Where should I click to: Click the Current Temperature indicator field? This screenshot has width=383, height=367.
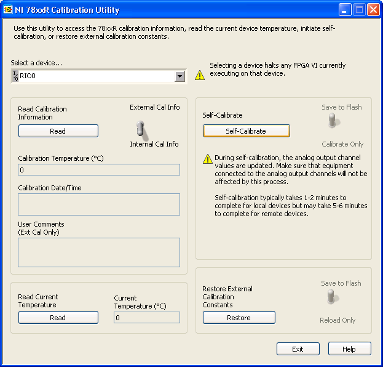click(x=147, y=318)
